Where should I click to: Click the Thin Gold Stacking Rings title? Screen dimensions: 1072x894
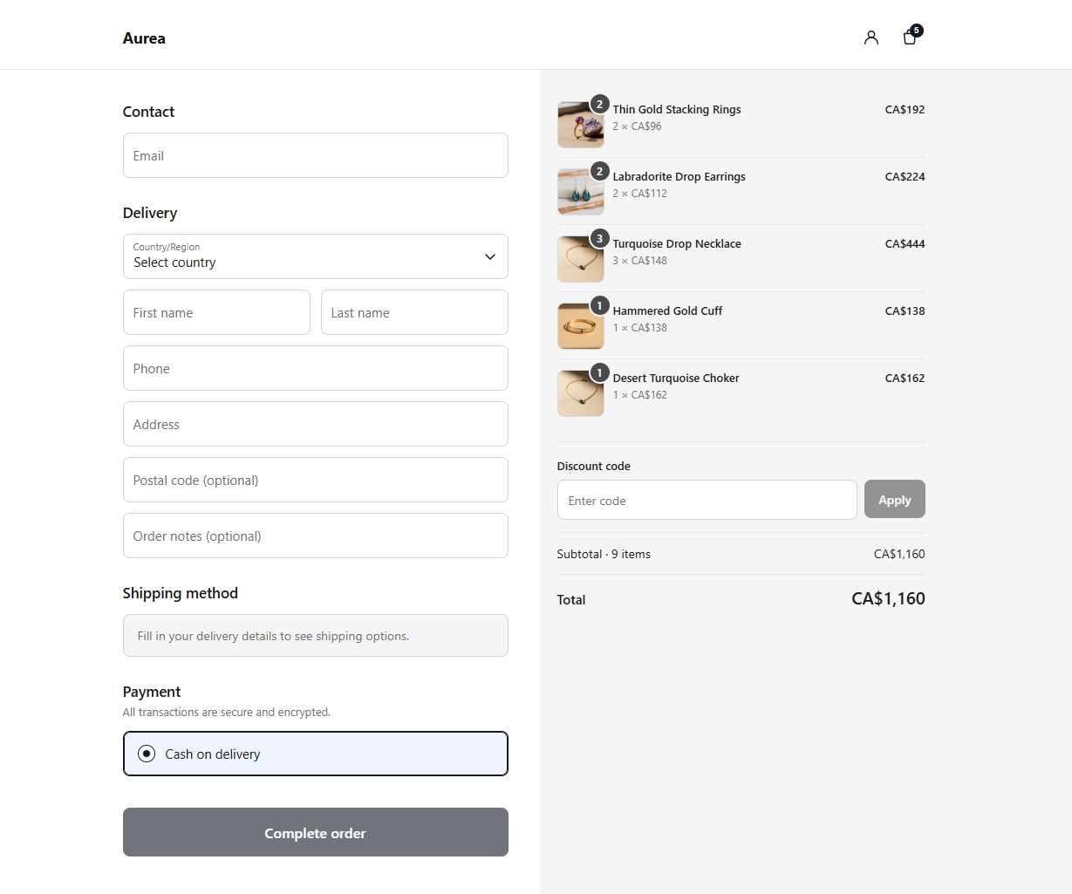tap(677, 109)
